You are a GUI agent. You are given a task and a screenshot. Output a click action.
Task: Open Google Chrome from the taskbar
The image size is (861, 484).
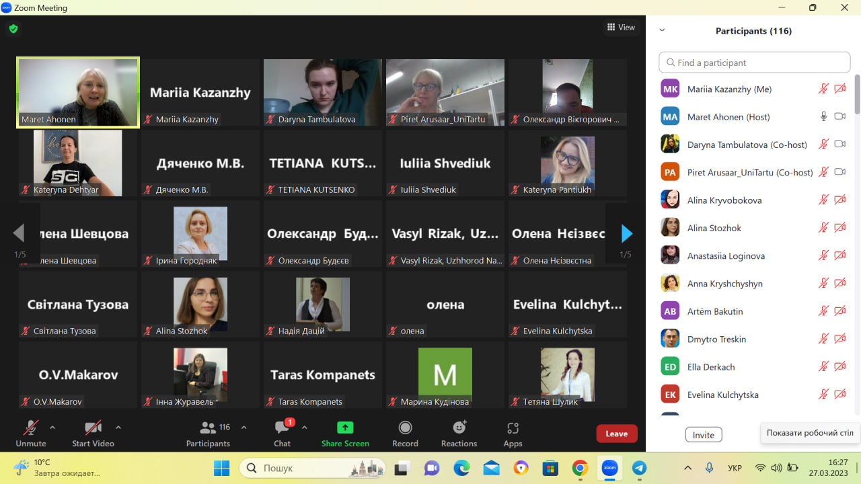[x=580, y=468]
